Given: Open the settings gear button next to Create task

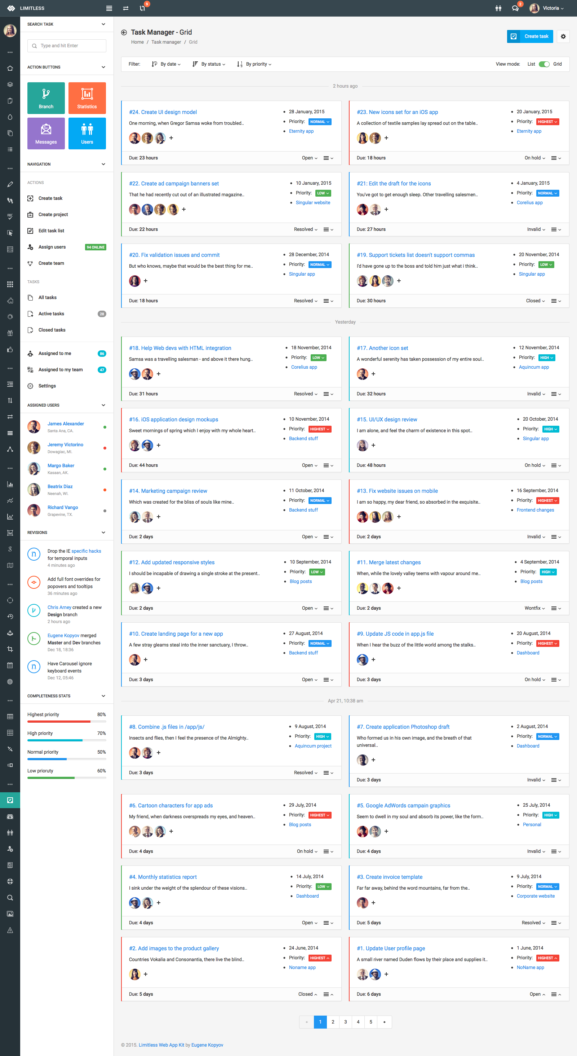Looking at the screenshot, I should pos(563,36).
